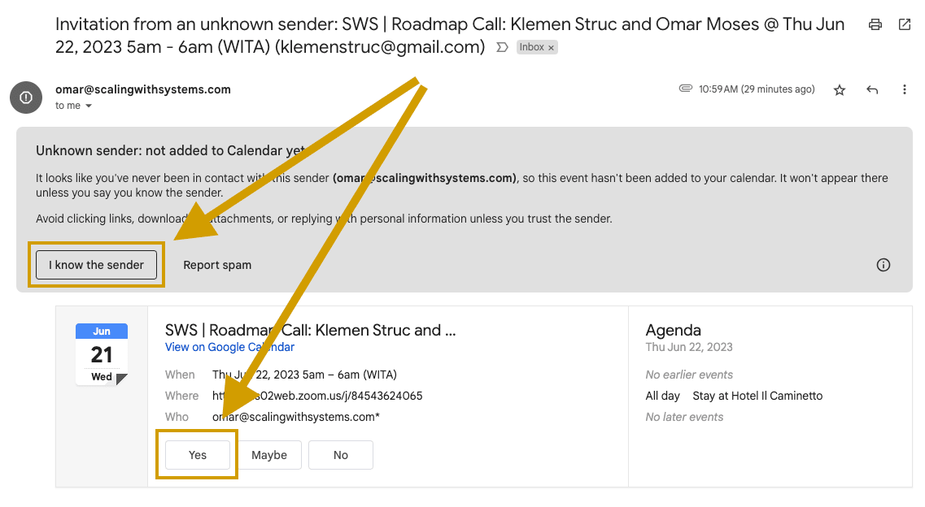Click the reply arrow icon
Screen dimensions: 925x507
tap(872, 90)
